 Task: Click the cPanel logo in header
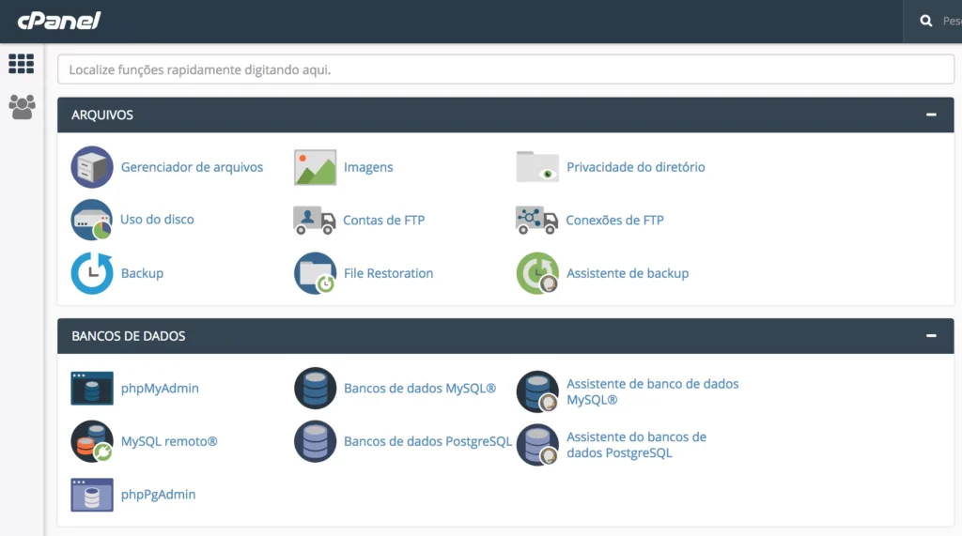[x=59, y=21]
